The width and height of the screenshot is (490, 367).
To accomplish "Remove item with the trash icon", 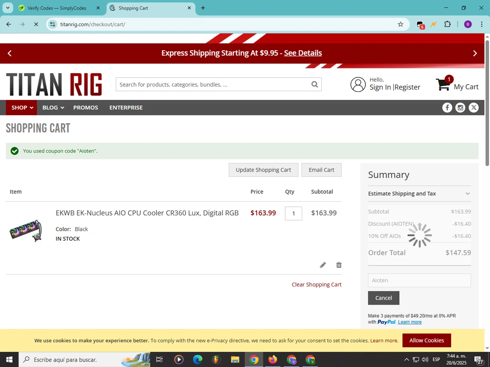I will click(339, 265).
